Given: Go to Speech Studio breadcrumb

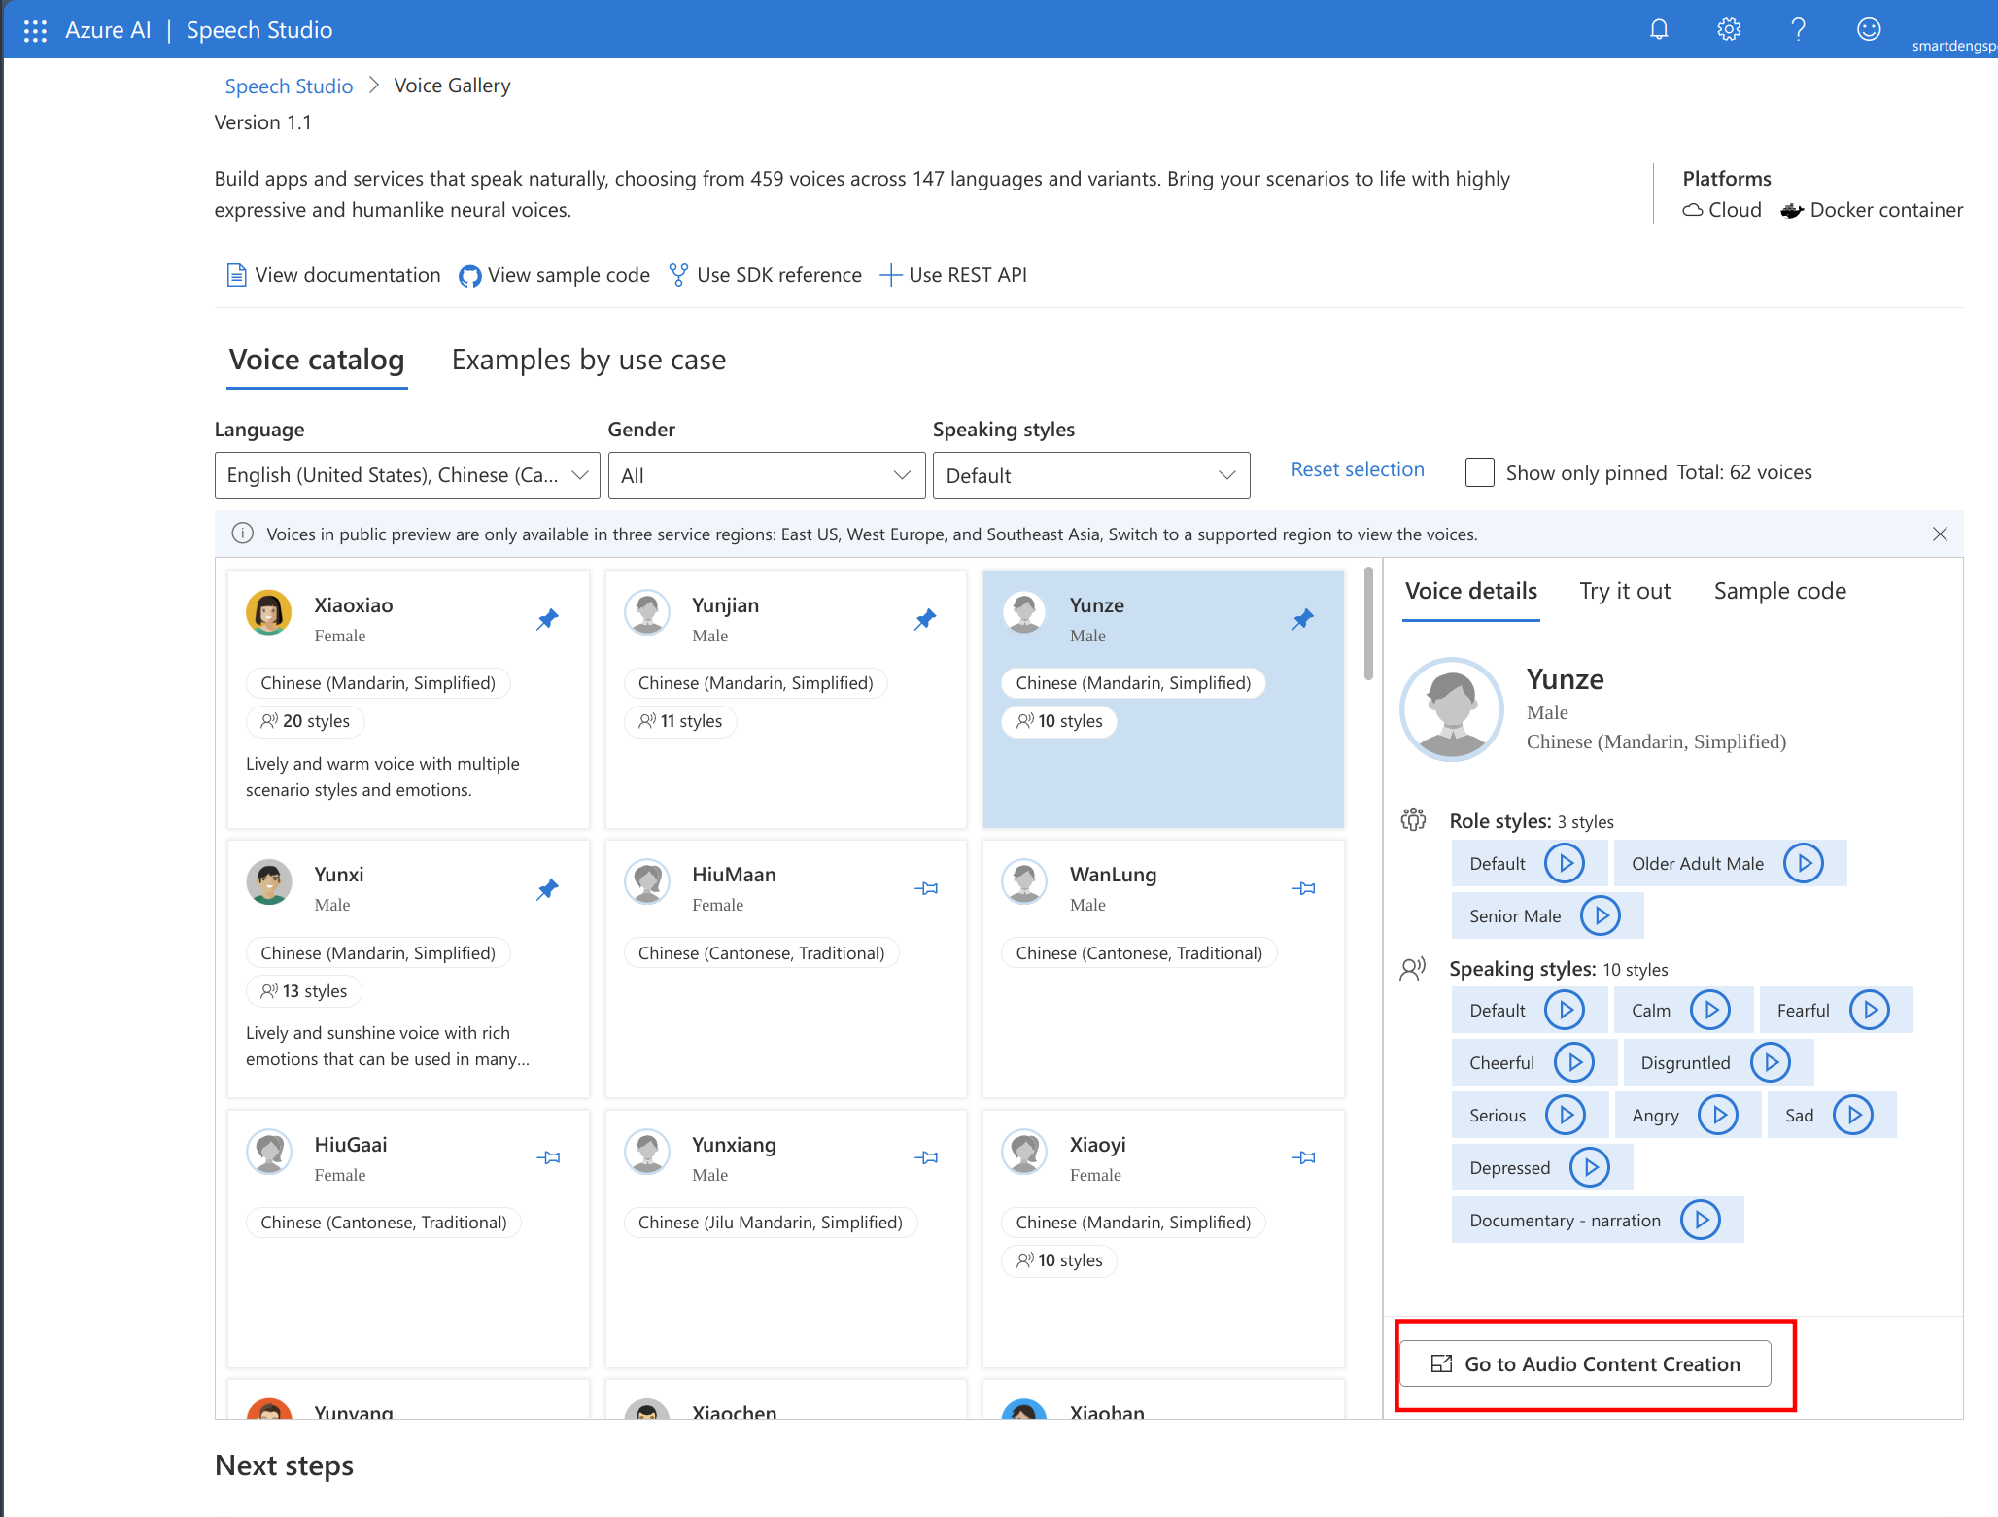Looking at the screenshot, I should coord(289,86).
